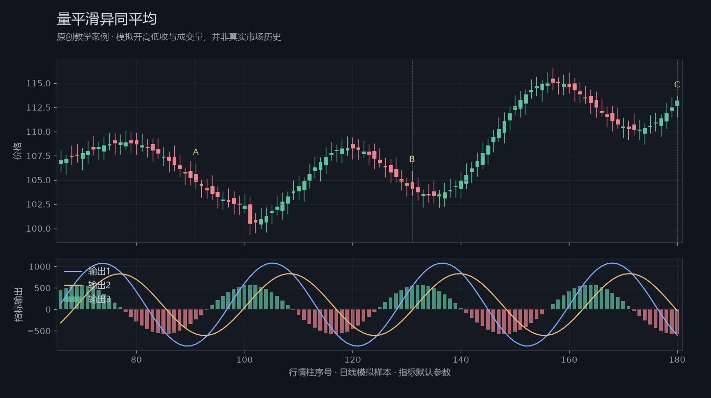
Task: Click price tick 115.0
Action: (38, 83)
